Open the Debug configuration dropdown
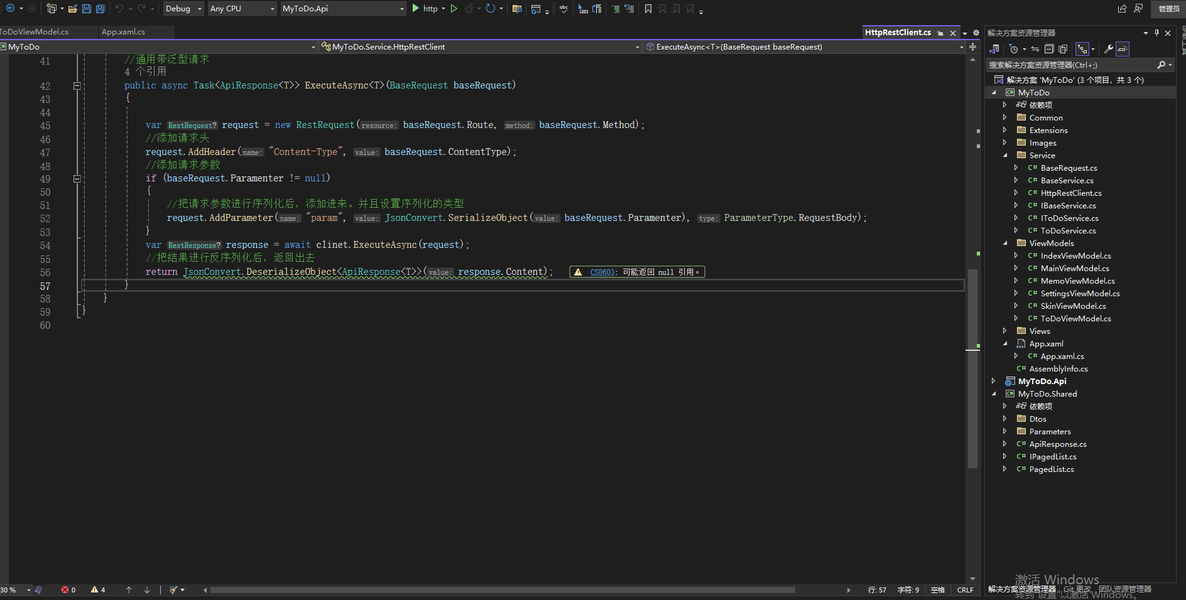Viewport: 1186px width, 600px height. [x=183, y=8]
